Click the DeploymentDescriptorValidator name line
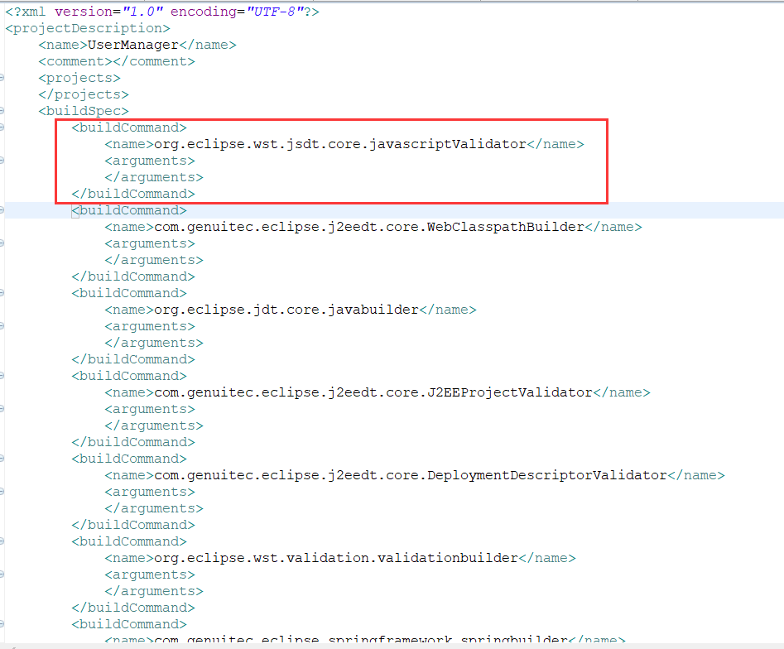Screen dimensions: 784x649 coord(415,475)
